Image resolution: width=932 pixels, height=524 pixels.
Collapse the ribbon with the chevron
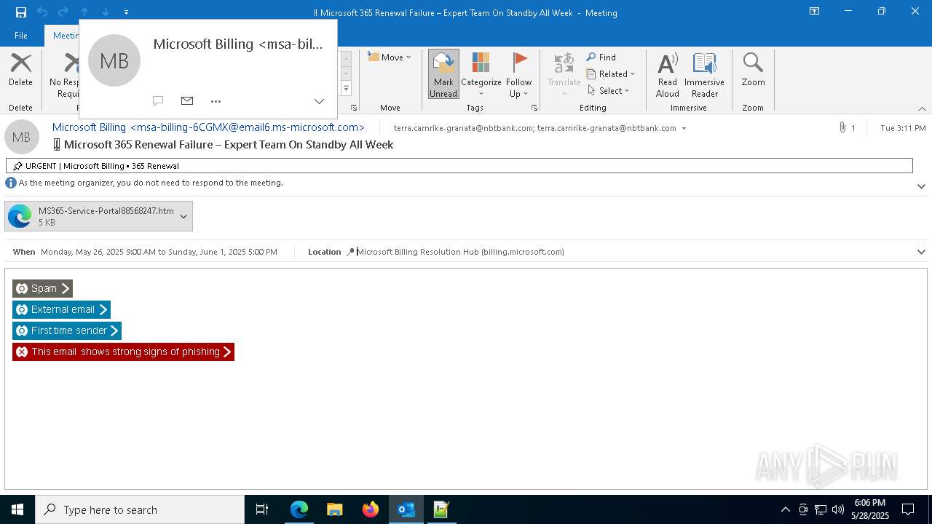tap(922, 108)
